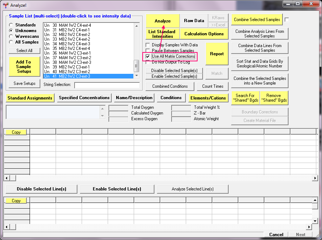The height and width of the screenshot is (240, 322).
Task: Click right arrow of upper grid horizontal scrollbar
Action: pos(315,178)
